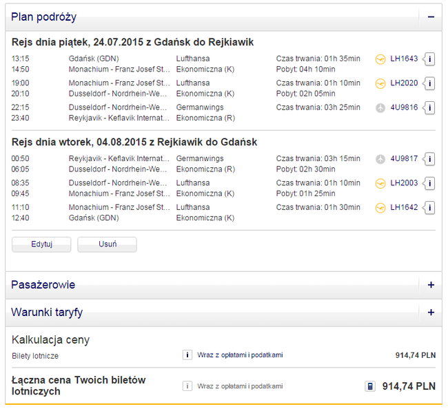Screen dimensions: 448x411
Task: Click flight number LH1642
Action: pos(404,207)
